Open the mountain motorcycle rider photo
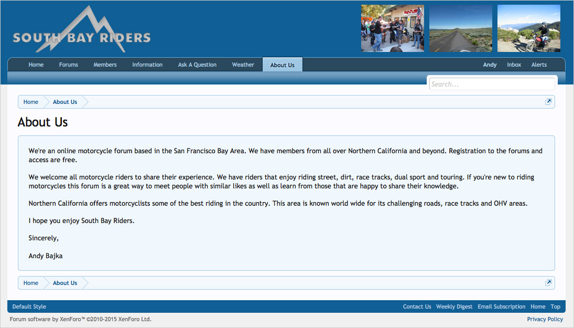The height and width of the screenshot is (328, 574). 528,28
